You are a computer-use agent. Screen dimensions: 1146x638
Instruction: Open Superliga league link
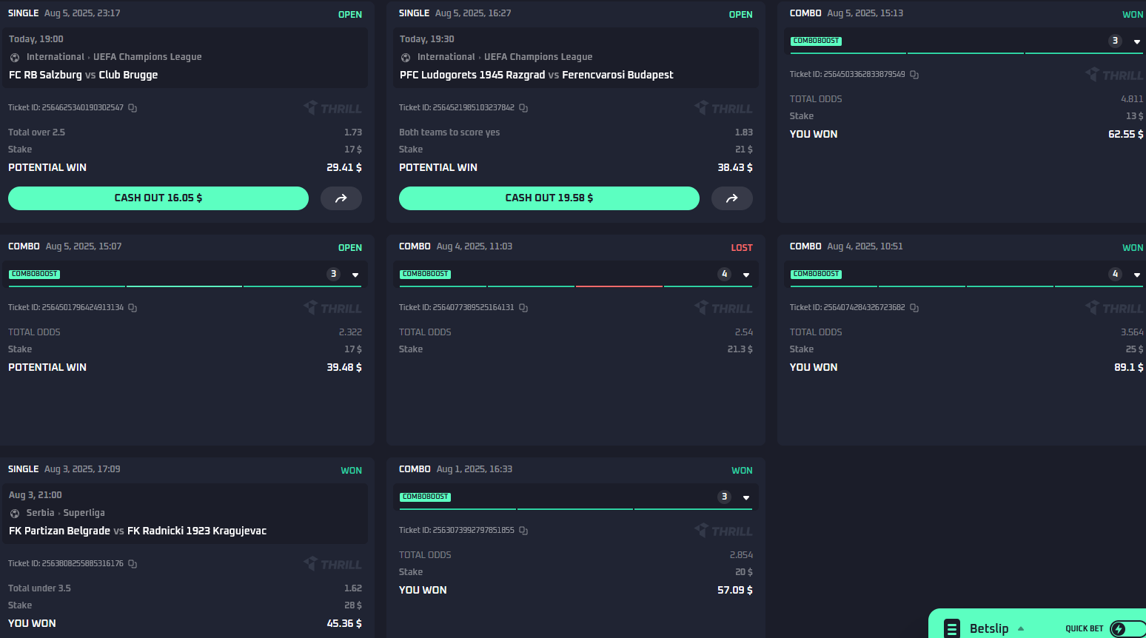point(84,513)
